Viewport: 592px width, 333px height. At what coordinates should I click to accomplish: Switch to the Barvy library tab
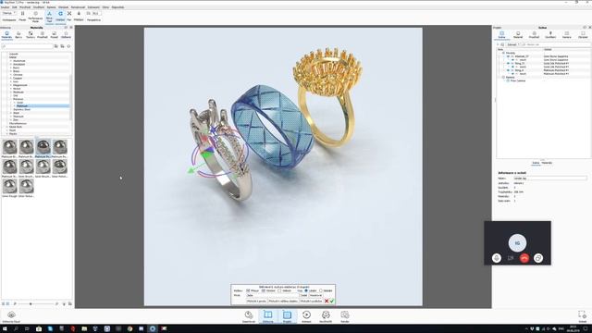pos(18,35)
